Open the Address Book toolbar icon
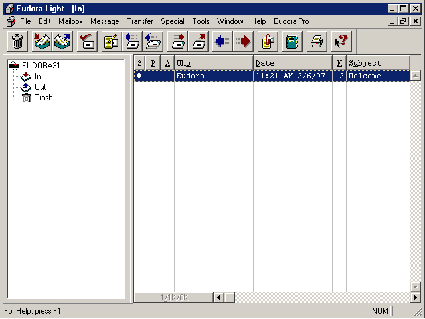425x319 pixels. [292, 41]
